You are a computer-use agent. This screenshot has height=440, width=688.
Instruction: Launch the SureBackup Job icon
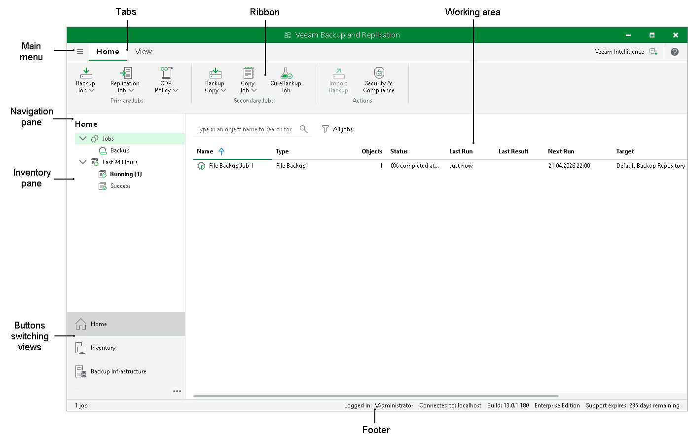tap(286, 73)
